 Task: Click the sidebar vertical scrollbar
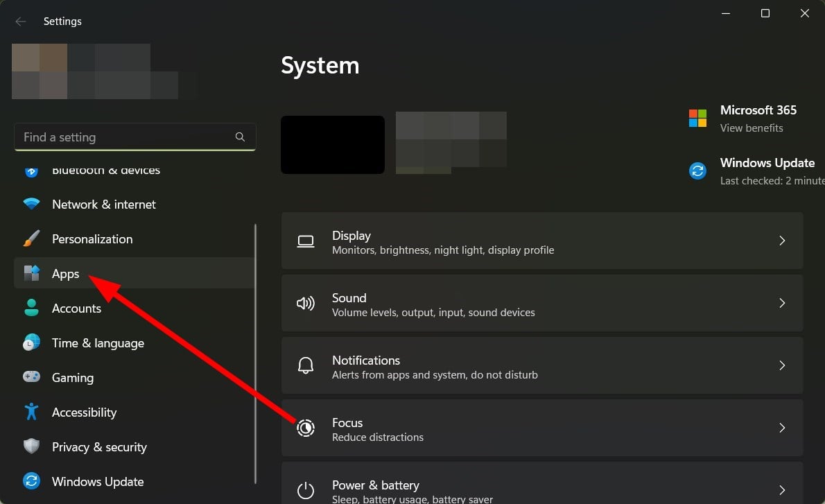(255, 354)
